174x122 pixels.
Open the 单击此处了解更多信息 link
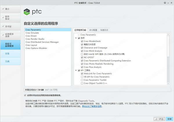[x=92, y=106]
